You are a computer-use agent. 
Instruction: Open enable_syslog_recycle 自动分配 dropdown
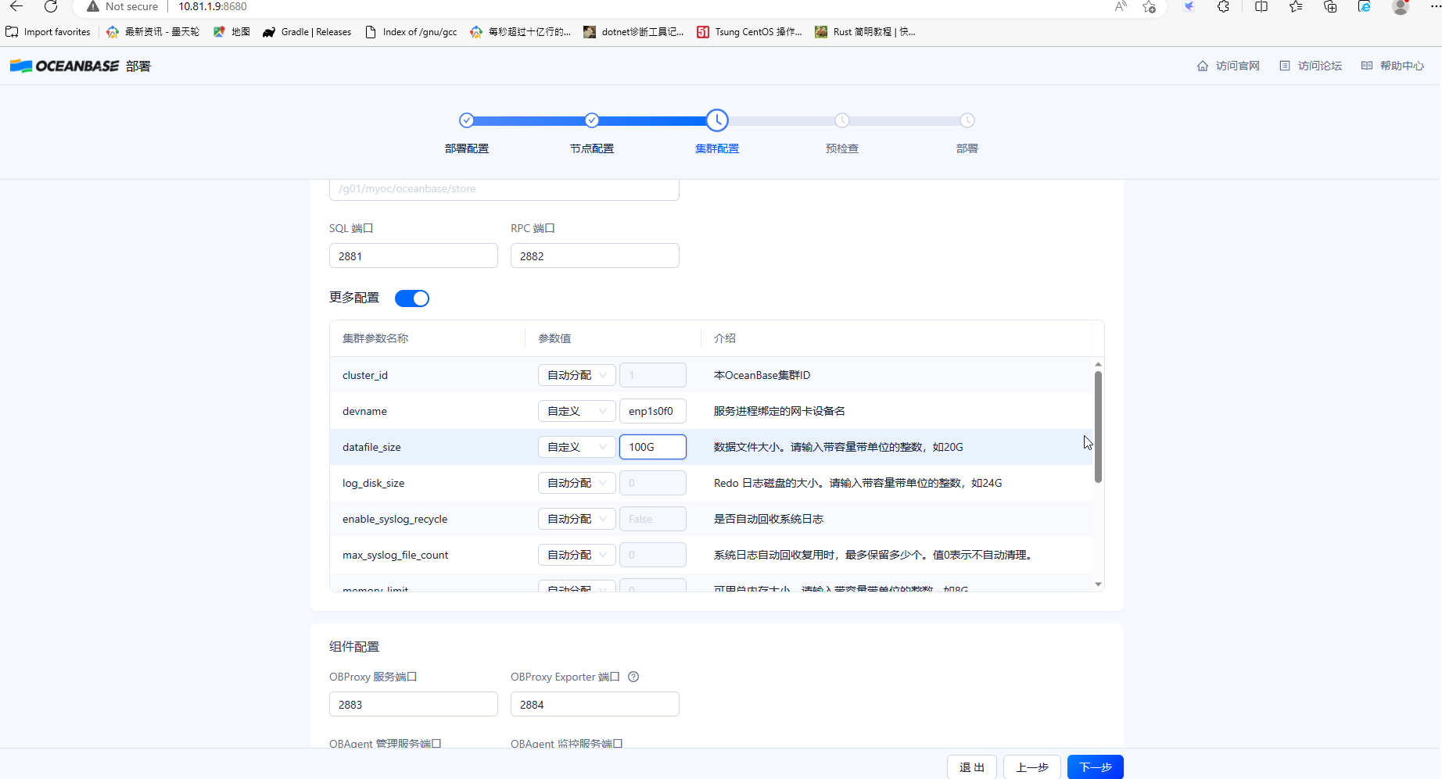(x=576, y=519)
